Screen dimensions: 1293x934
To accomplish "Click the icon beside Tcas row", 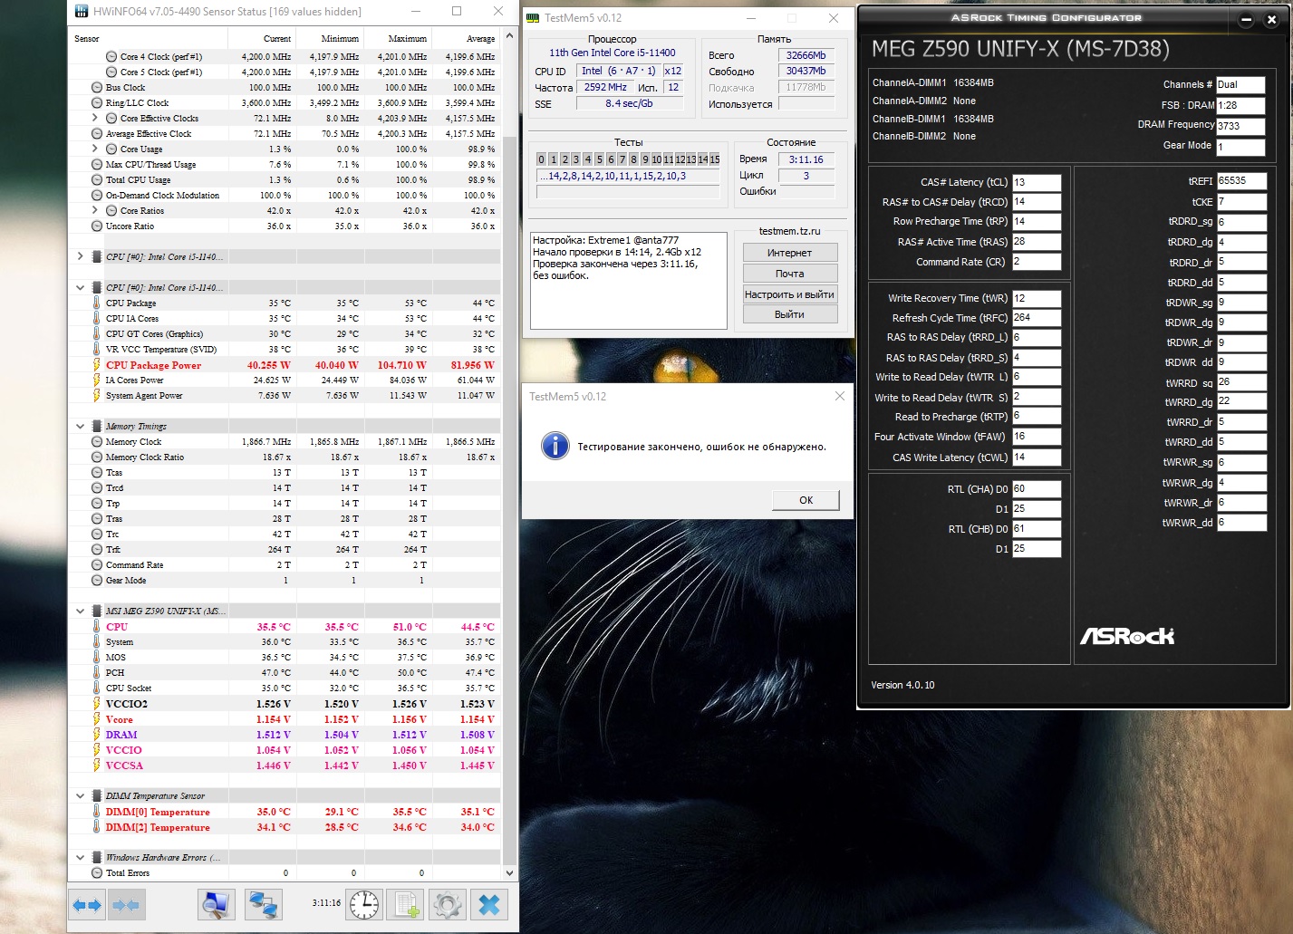I will [97, 473].
